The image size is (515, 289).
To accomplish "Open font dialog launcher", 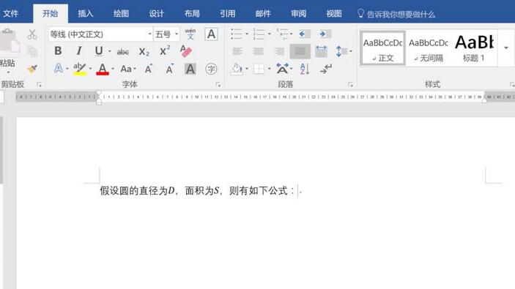I will coord(218,85).
